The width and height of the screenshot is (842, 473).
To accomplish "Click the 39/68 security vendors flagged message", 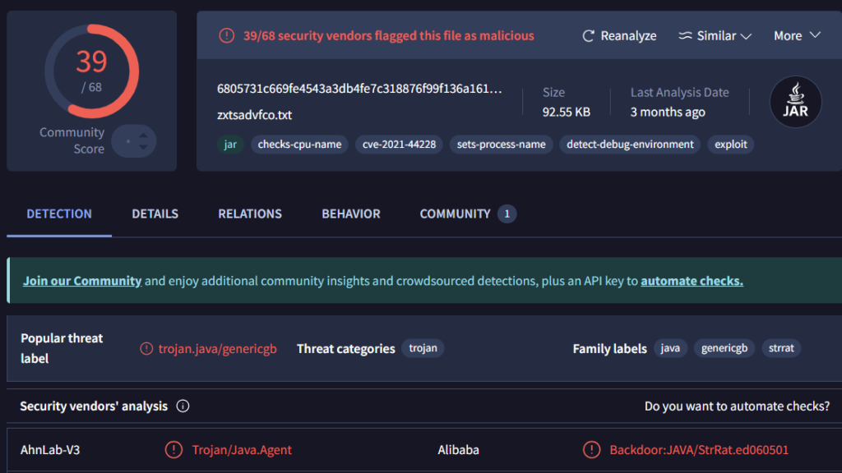I will tap(389, 35).
